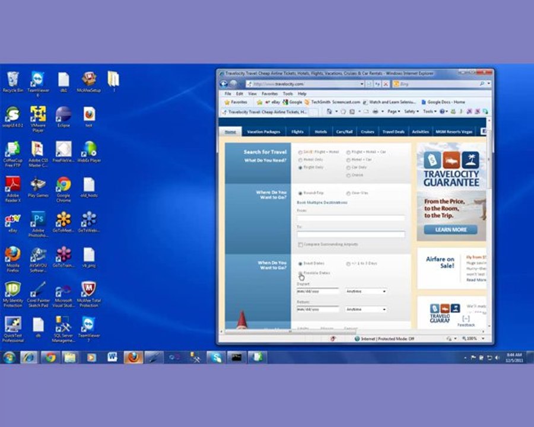This screenshot has width=534, height=427.
Task: Select the GoToMeeting desktop icon
Action: point(63,222)
